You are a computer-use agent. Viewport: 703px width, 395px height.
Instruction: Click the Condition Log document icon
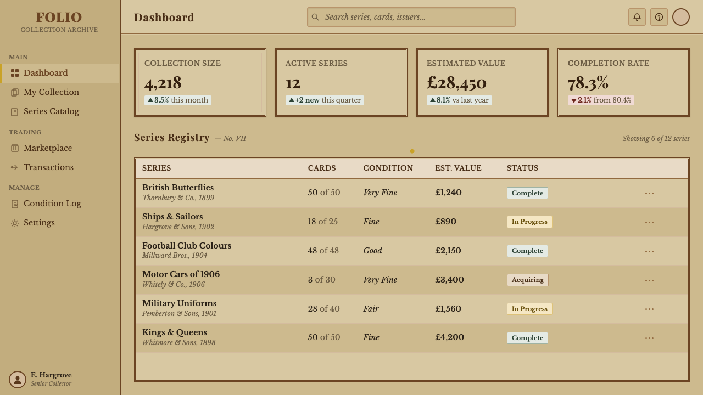click(15, 204)
